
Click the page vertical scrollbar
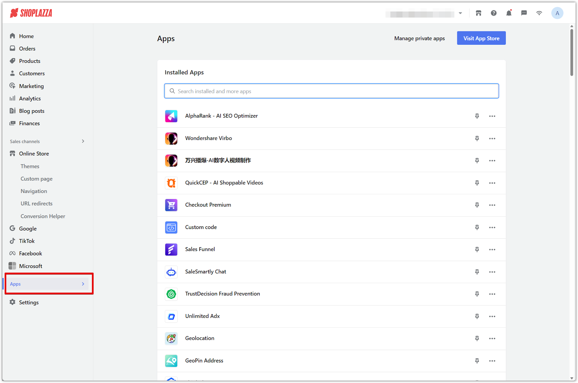[x=571, y=52]
